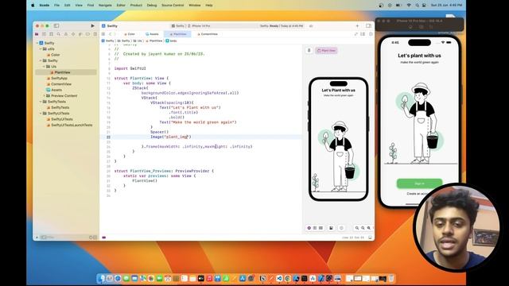Select Selectable preview mode button
Image resolution: width=509 pixels, height=286 pixels.
[315, 228]
